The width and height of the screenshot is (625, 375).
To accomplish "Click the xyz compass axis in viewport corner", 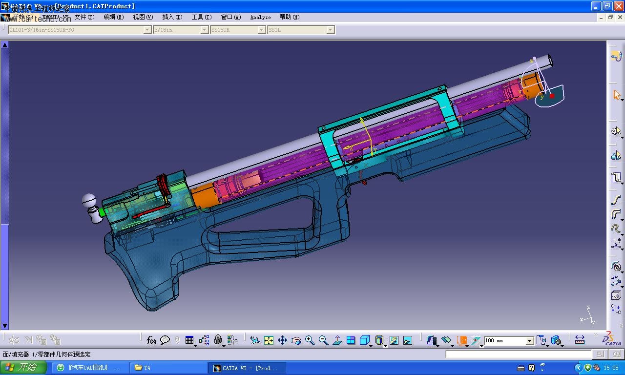I will pos(588,316).
